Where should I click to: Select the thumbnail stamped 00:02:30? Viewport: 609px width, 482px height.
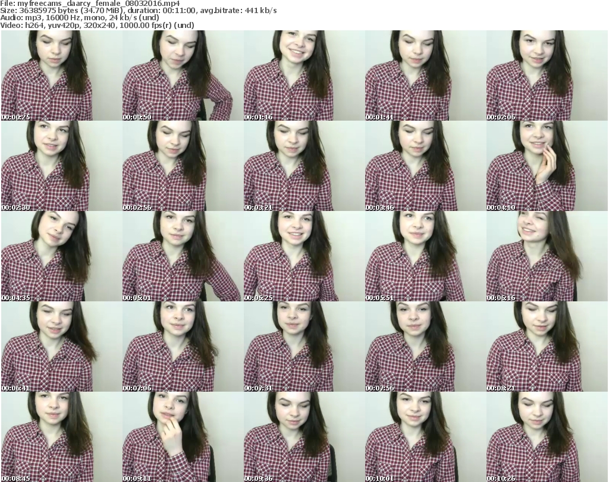(x=61, y=166)
